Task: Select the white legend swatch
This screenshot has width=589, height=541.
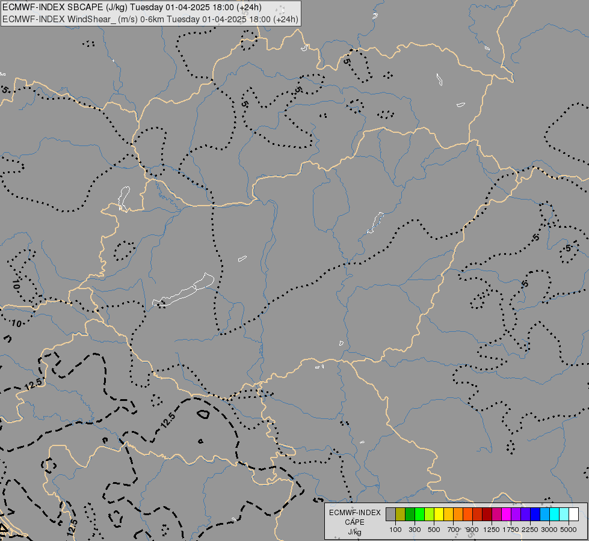Action: [x=573, y=515]
